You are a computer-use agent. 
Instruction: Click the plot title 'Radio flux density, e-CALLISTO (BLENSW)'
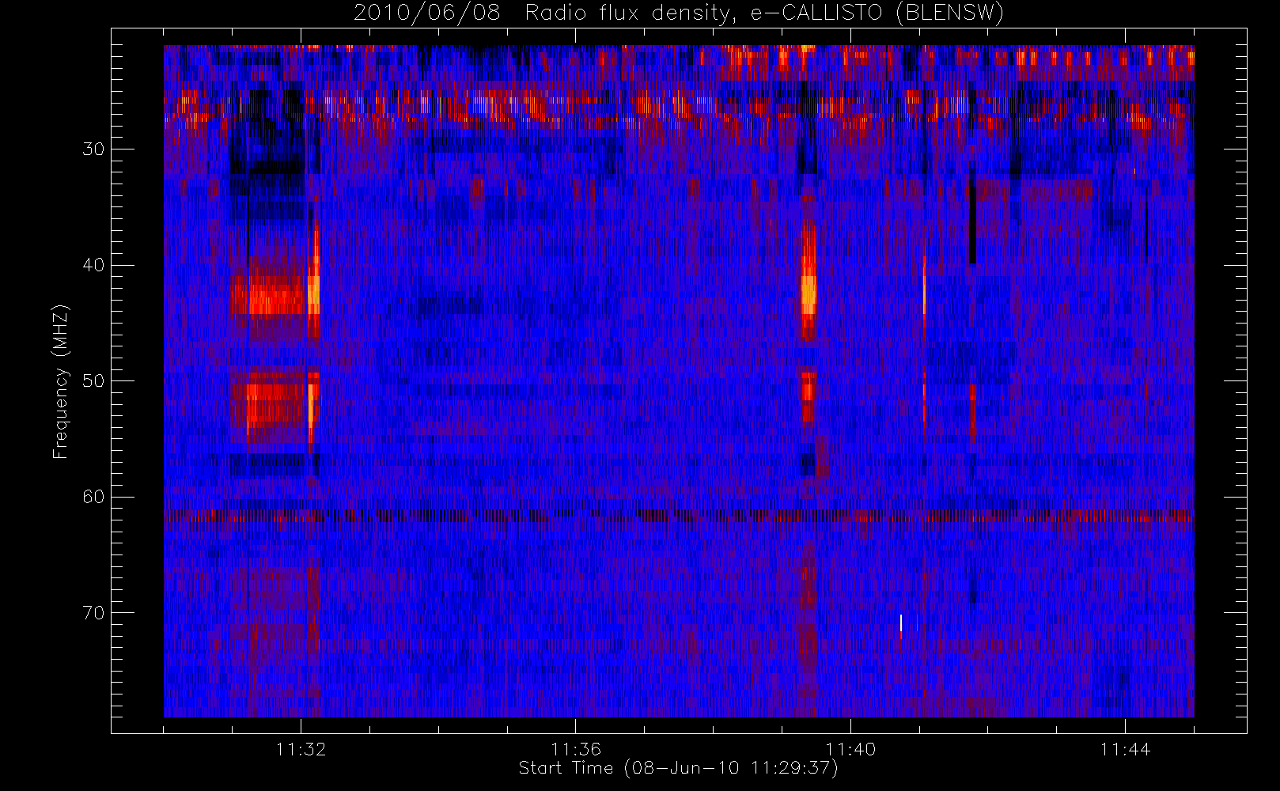764,13
